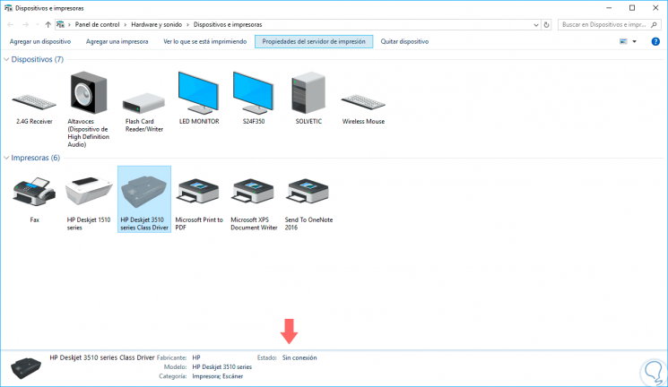668x387 pixels.
Task: Select the LED MONITOR device icon
Action: [198, 93]
